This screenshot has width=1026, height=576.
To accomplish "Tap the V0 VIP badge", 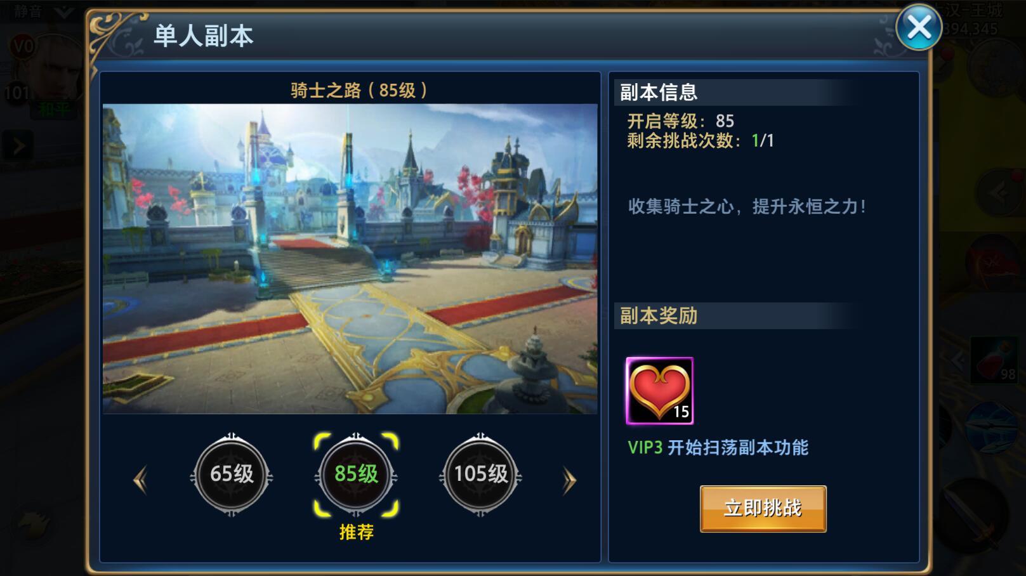I will [23, 46].
